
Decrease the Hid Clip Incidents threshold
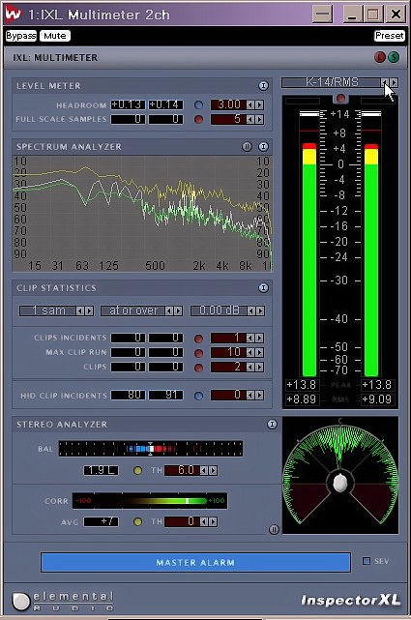[x=250, y=395]
